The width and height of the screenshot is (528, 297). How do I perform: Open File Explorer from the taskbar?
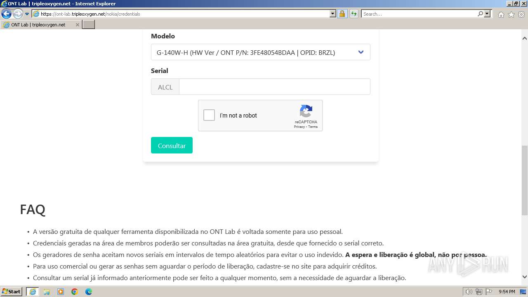tap(47, 292)
